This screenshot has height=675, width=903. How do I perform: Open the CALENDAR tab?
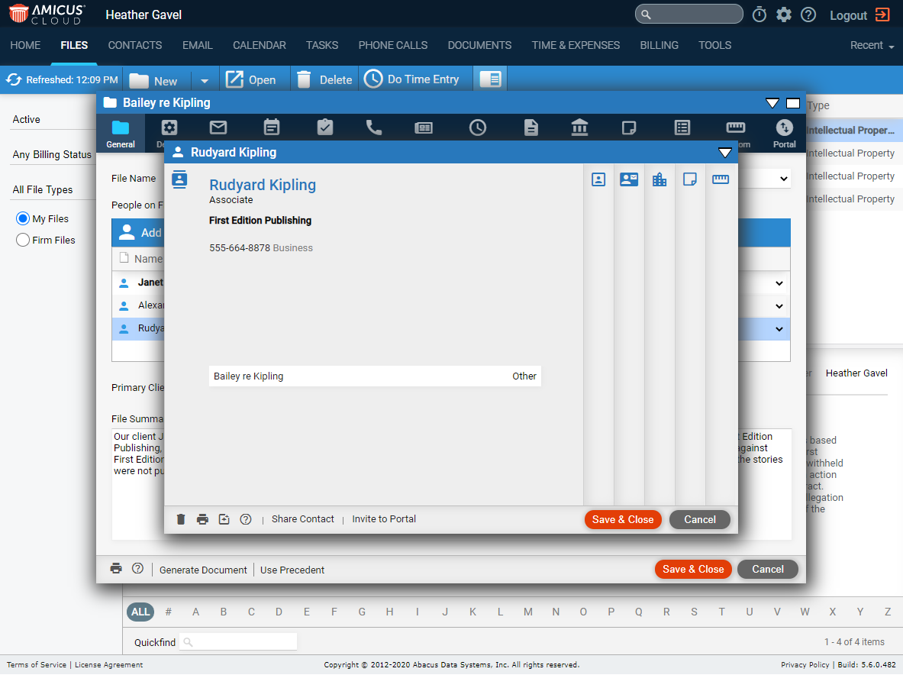click(260, 46)
